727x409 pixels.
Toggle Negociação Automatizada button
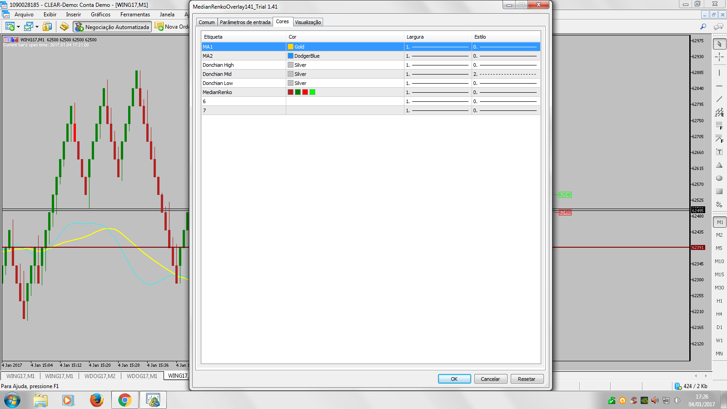tap(112, 27)
